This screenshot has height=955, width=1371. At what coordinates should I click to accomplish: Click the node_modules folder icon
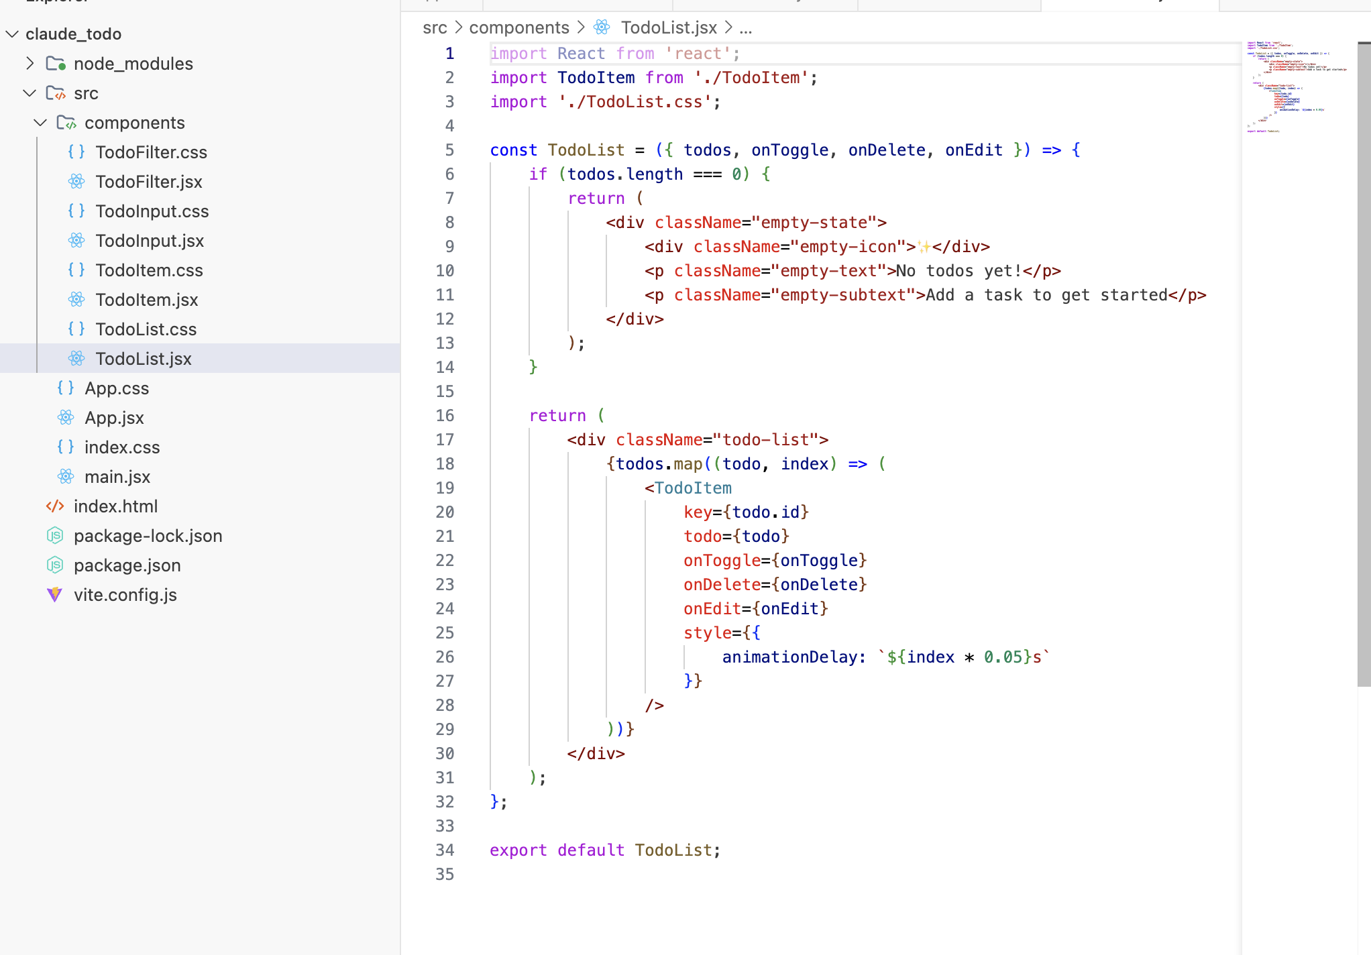pos(55,64)
